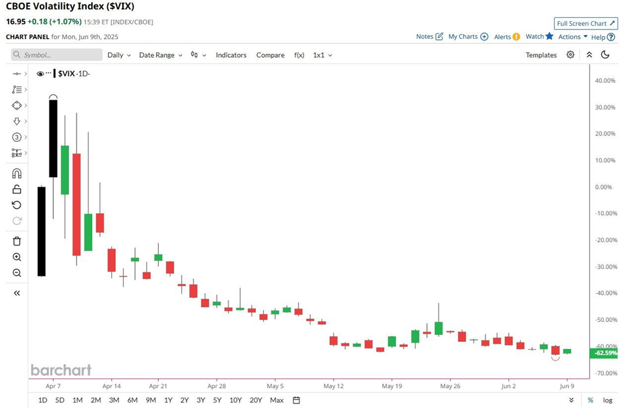This screenshot has width=627, height=408.
Task: Open the 1x1 grid layout dropdown
Action: [322, 55]
